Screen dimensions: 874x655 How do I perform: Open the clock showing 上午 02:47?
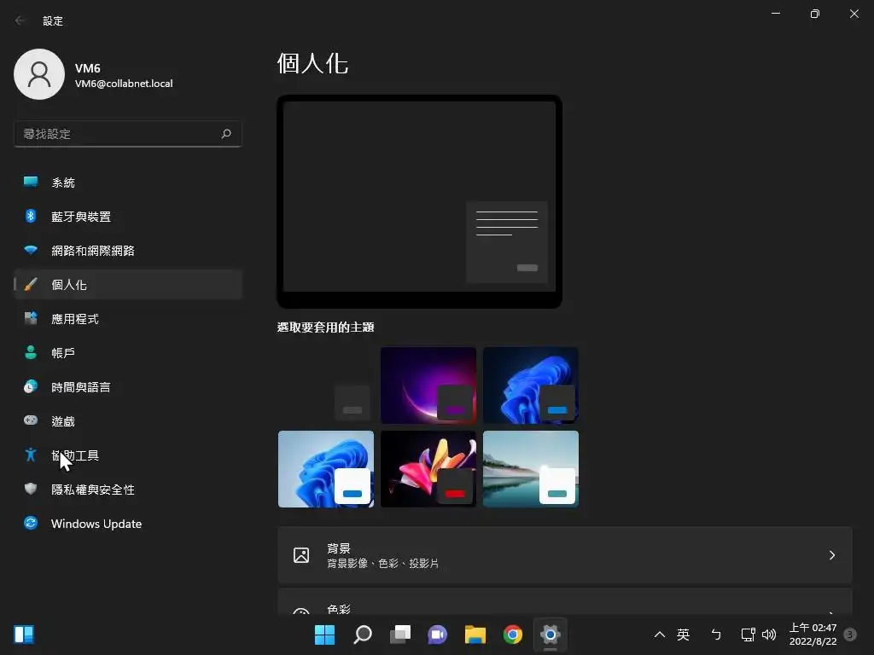click(x=813, y=635)
